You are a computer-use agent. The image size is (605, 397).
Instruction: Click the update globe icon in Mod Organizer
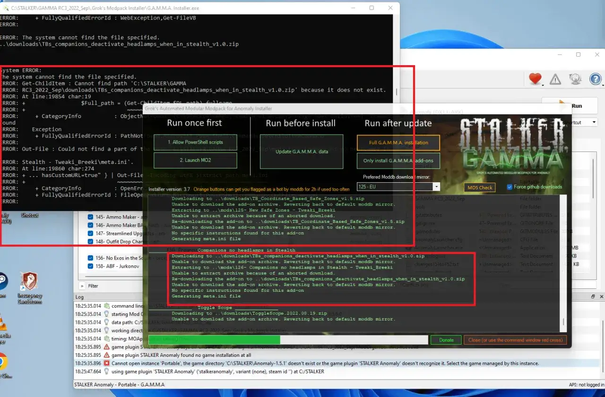[x=575, y=79]
